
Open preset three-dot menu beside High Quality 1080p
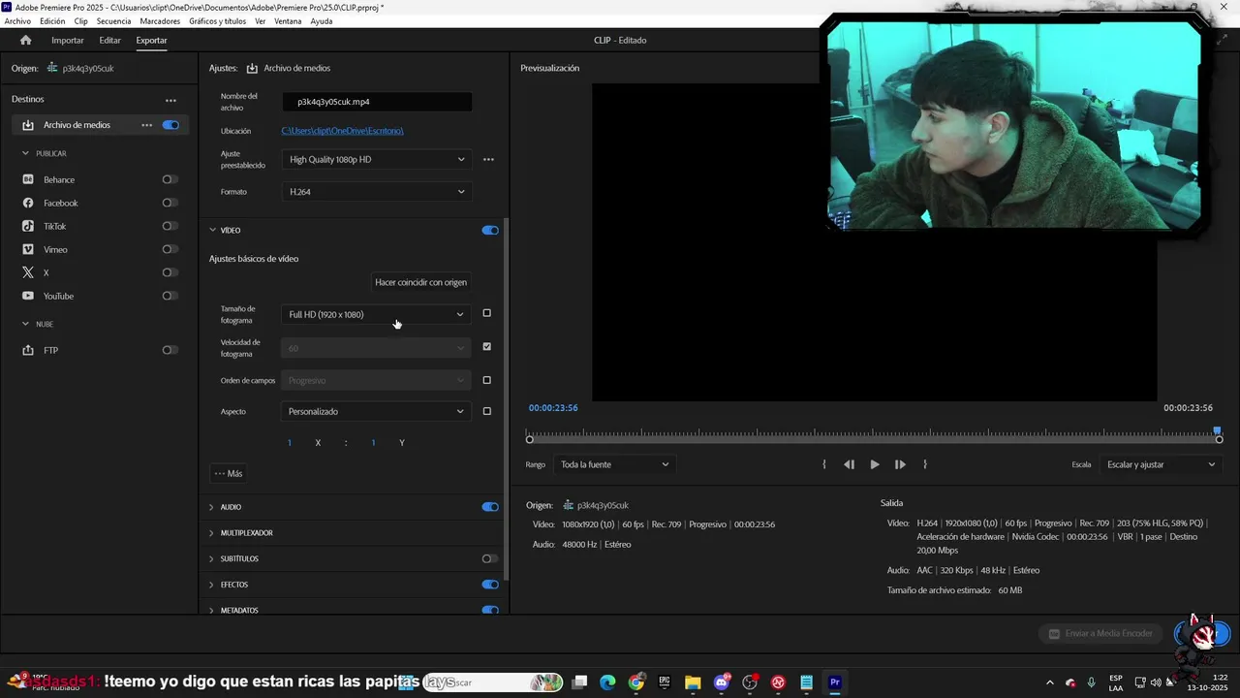tap(488, 159)
